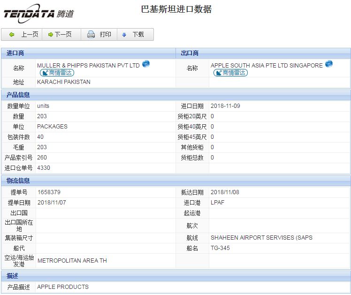The width and height of the screenshot is (351, 295).
Task: Click the 描述 section header
Action: (12, 275)
